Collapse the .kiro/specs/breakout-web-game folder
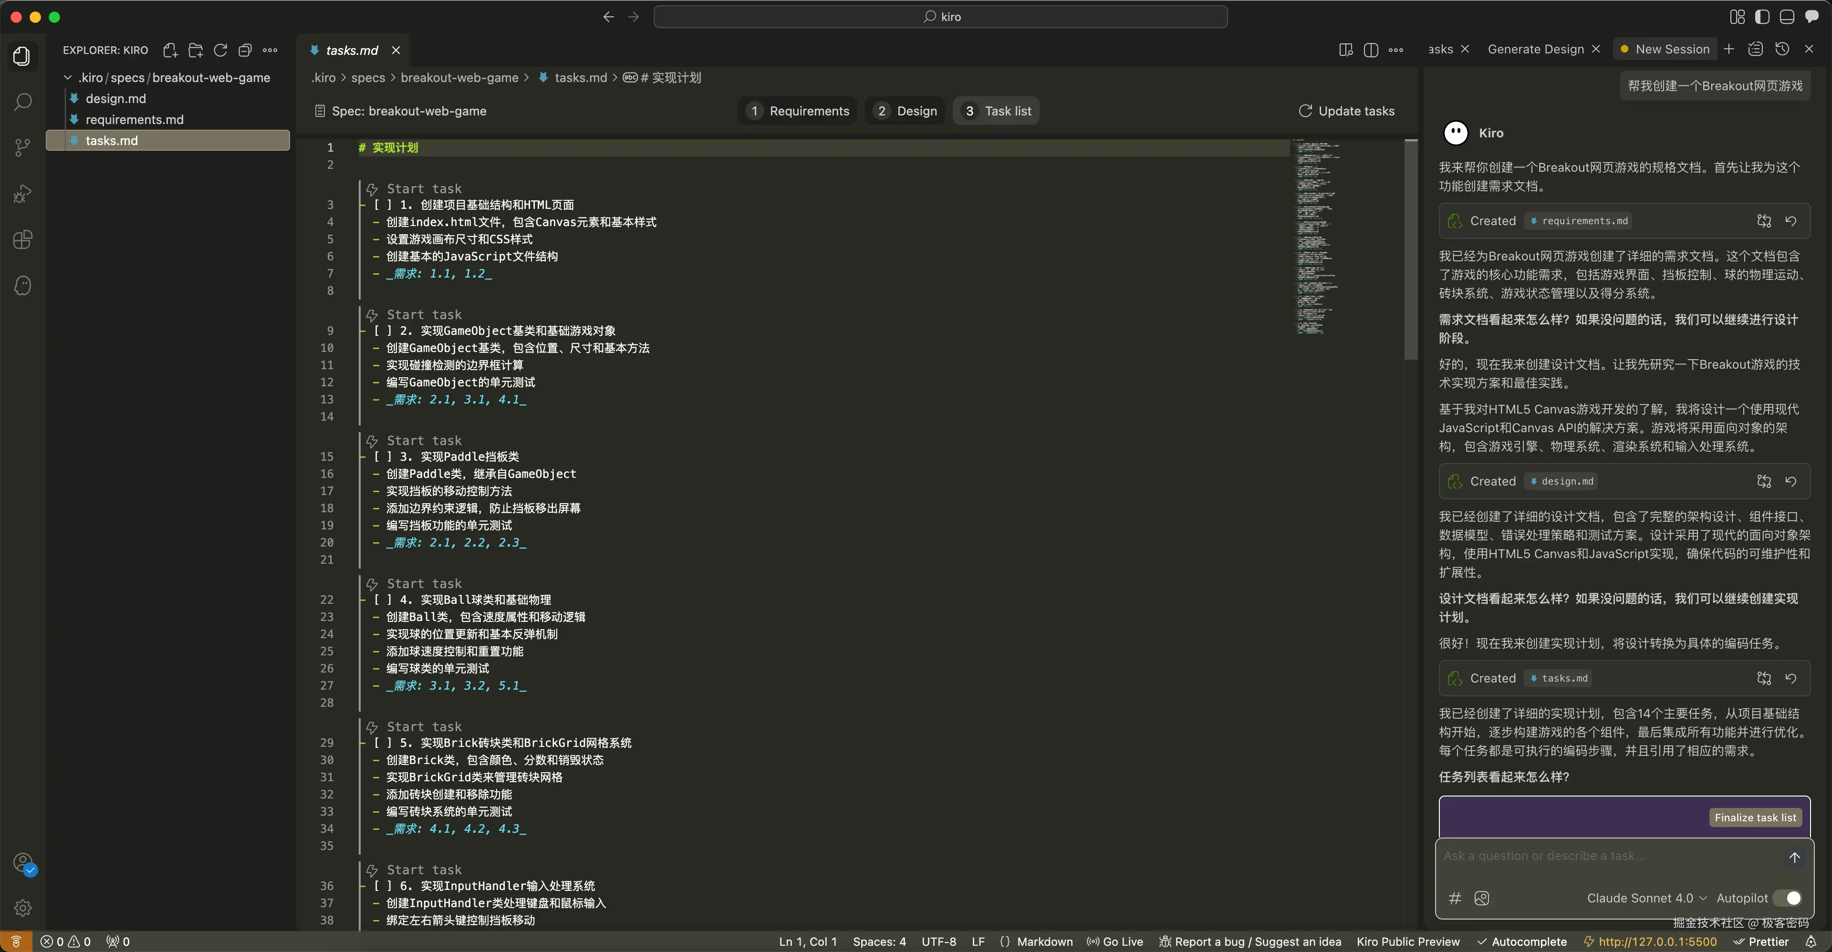Viewport: 1832px width, 952px height. 68,77
